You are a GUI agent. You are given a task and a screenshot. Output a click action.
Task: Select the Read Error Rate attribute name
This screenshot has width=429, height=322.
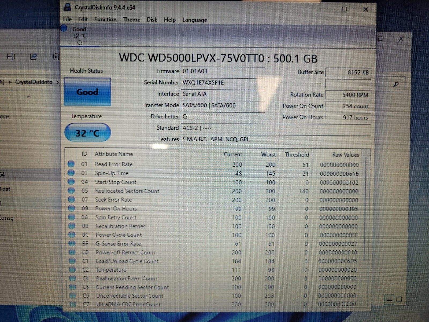pos(114,164)
